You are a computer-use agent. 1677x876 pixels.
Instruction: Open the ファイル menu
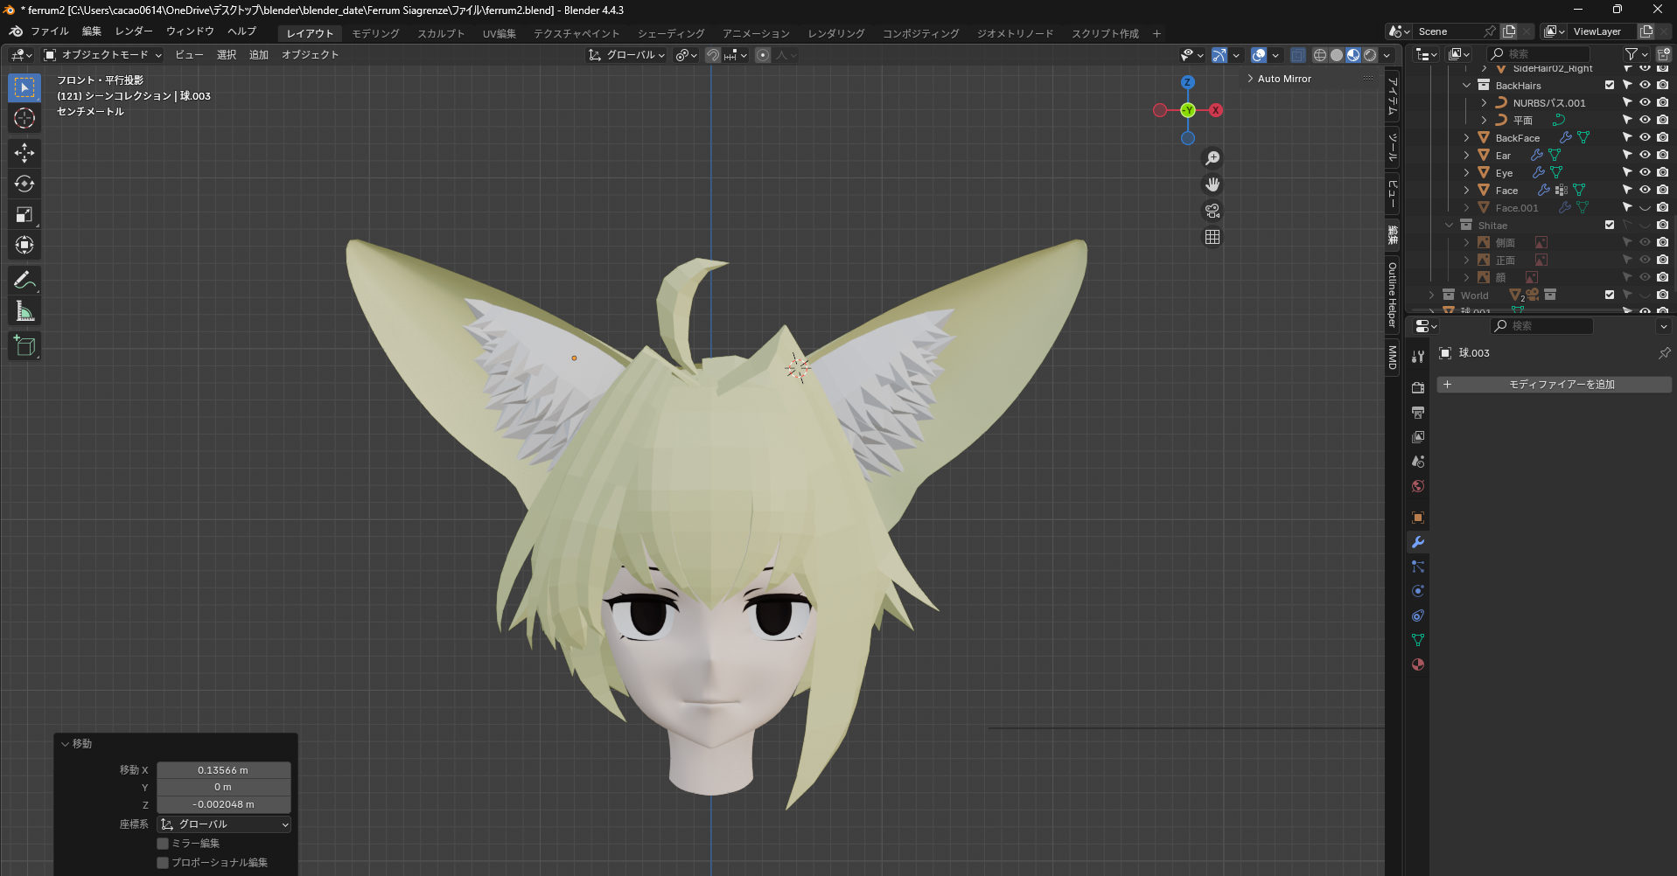(49, 31)
